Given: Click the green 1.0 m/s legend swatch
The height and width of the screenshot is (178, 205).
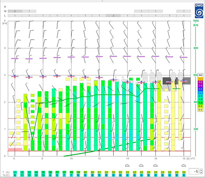Looking at the screenshot, I should (x=200, y=103).
